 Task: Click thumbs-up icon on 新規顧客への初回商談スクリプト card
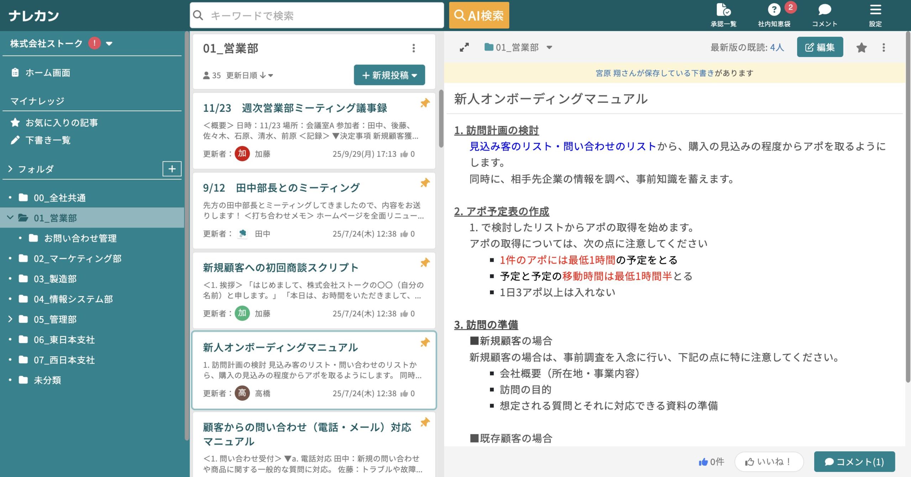[x=404, y=313]
